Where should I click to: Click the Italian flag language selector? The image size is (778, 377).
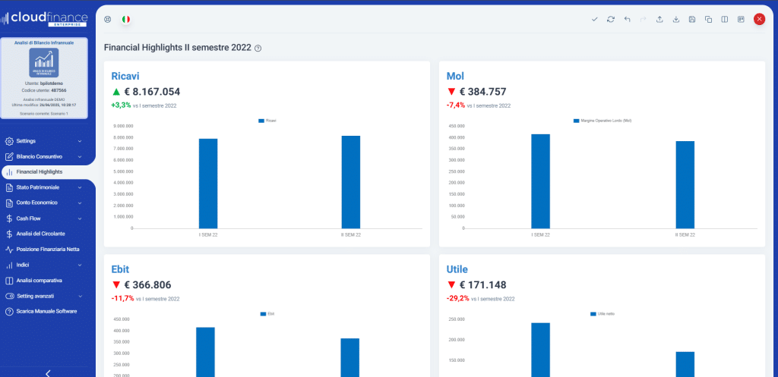[x=126, y=19]
